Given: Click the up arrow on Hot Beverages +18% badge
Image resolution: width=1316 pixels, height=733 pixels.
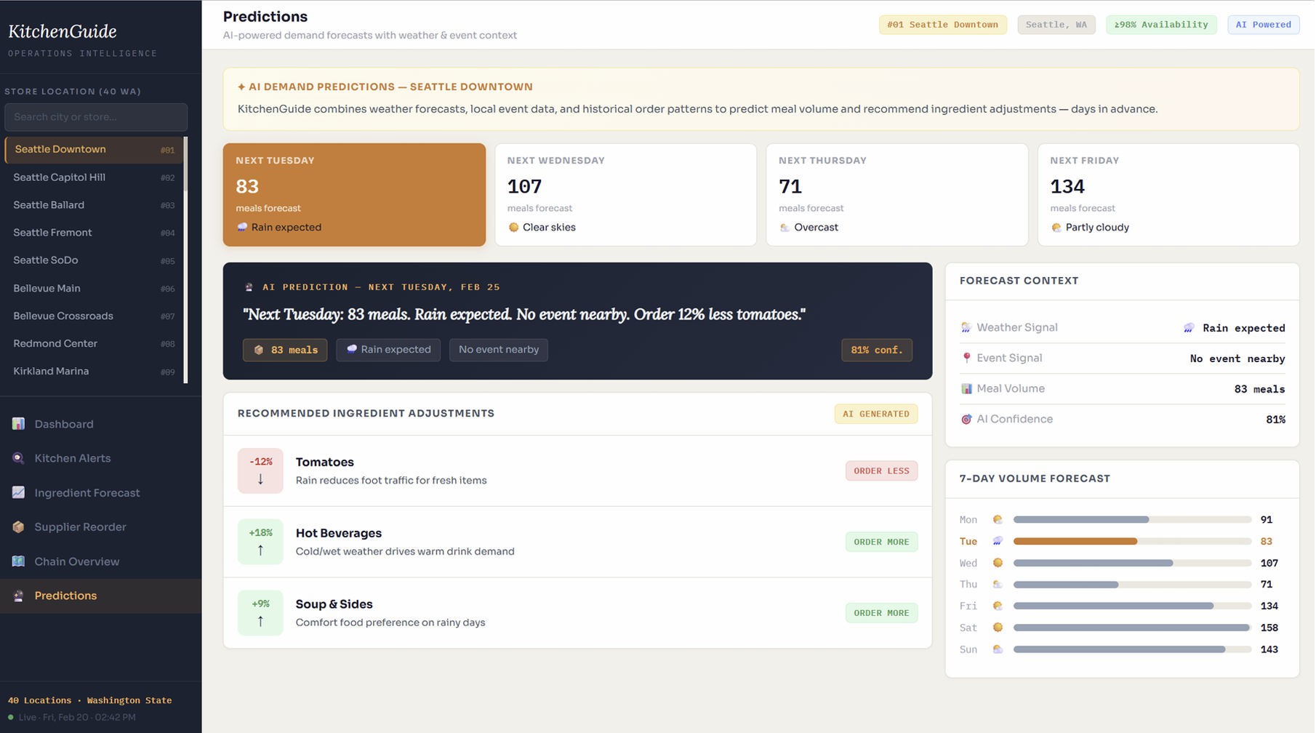Looking at the screenshot, I should coord(260,550).
